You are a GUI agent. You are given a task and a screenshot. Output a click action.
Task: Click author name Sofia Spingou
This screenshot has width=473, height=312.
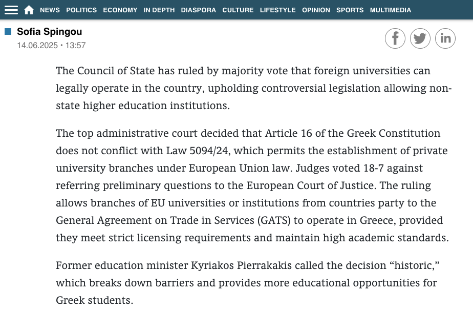[49, 32]
